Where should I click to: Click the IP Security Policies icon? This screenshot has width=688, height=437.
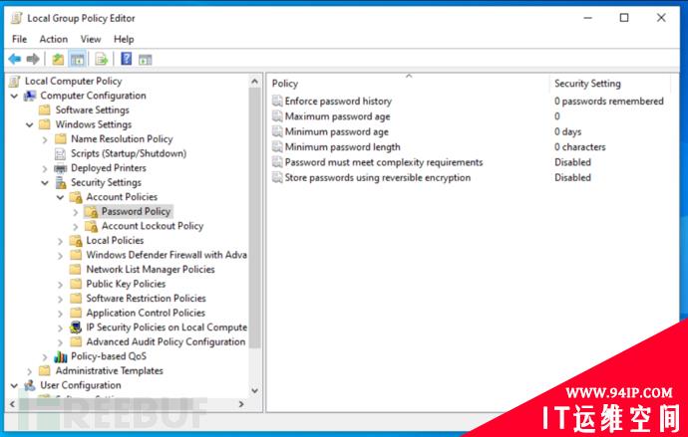76,328
